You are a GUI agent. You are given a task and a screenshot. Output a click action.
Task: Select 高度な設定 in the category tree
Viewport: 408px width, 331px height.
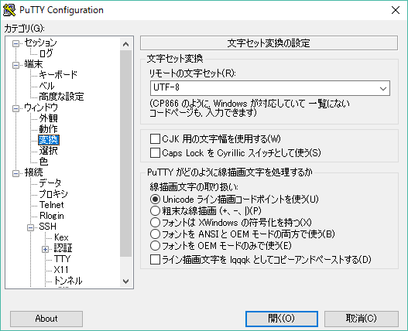(x=61, y=97)
